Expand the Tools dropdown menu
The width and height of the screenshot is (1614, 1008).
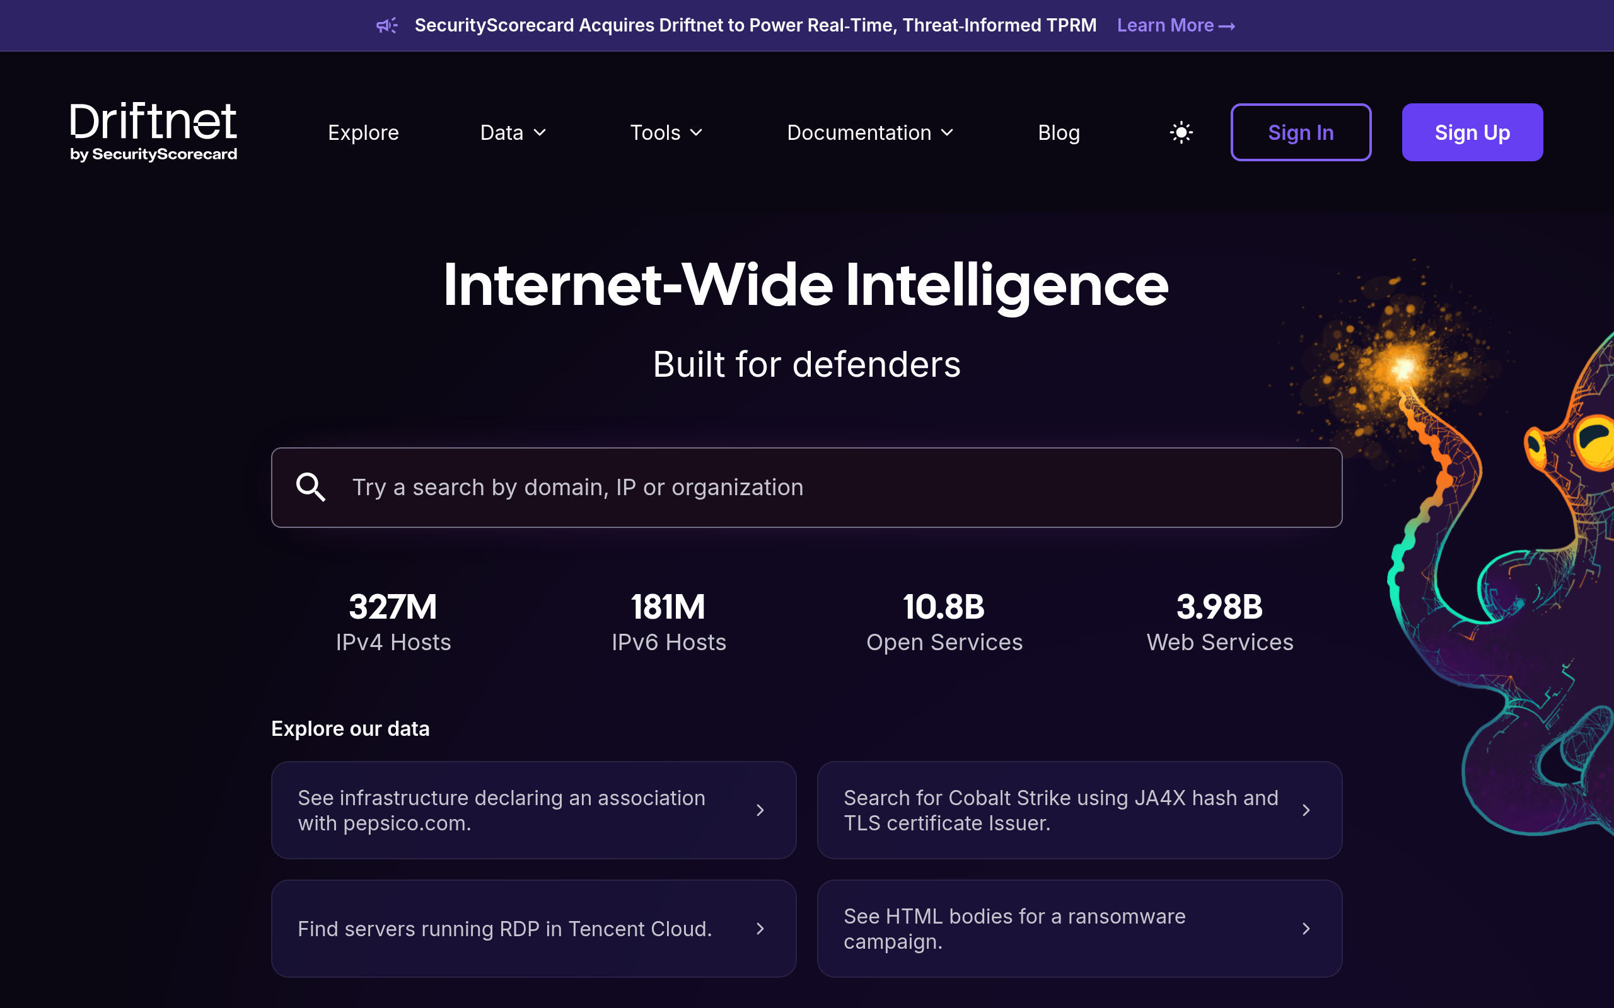[666, 133]
